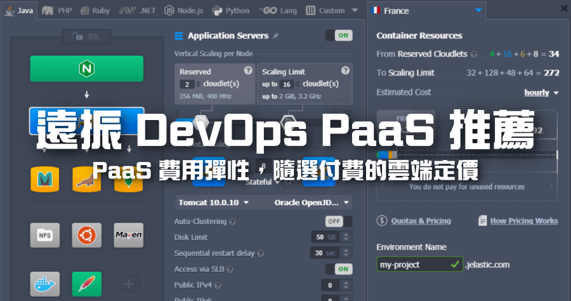Show Reserved Cloudlets help in Container Resources
Viewport: 571px width, 301px height.
click(474, 55)
